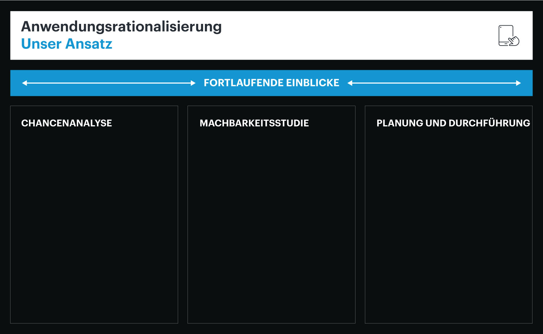Click the middle of the left banner arrow line
543x334 pixels.
point(109,83)
